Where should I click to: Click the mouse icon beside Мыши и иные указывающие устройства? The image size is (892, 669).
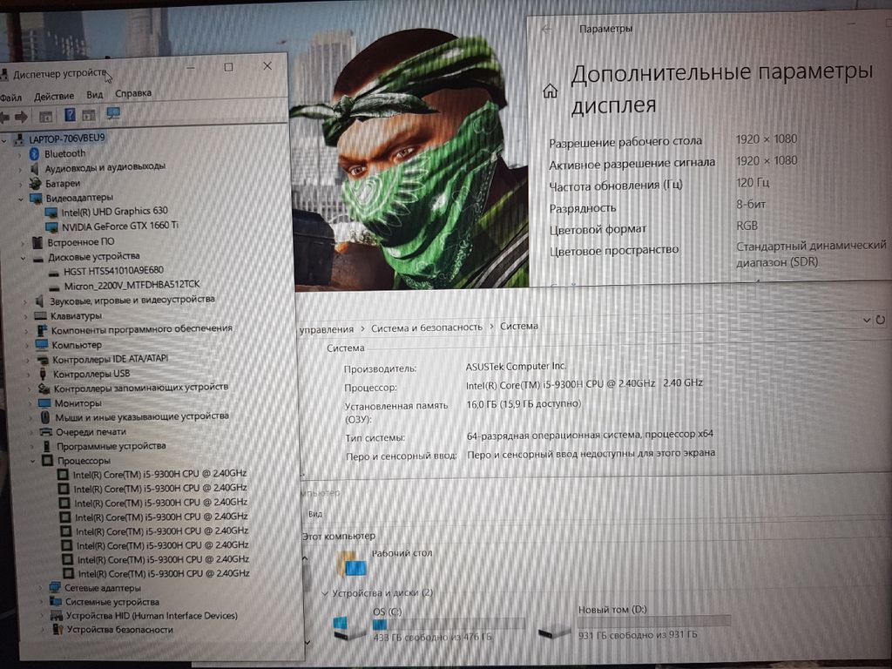pyautogui.click(x=45, y=417)
